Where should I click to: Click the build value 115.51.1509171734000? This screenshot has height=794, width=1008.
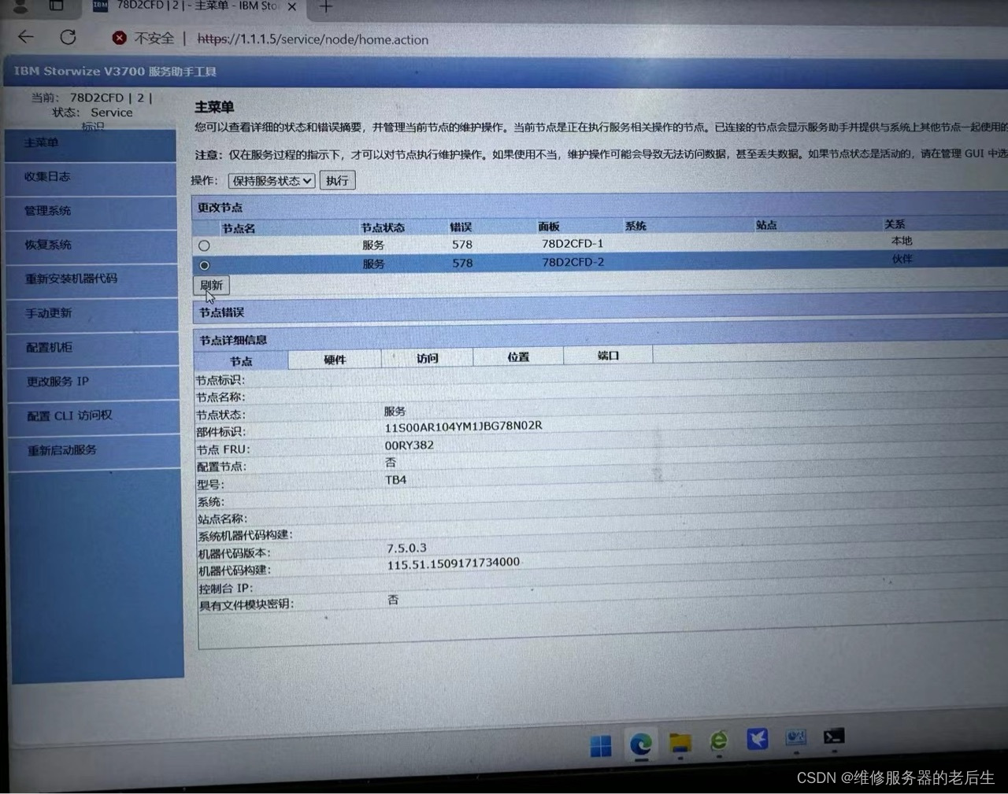(454, 563)
